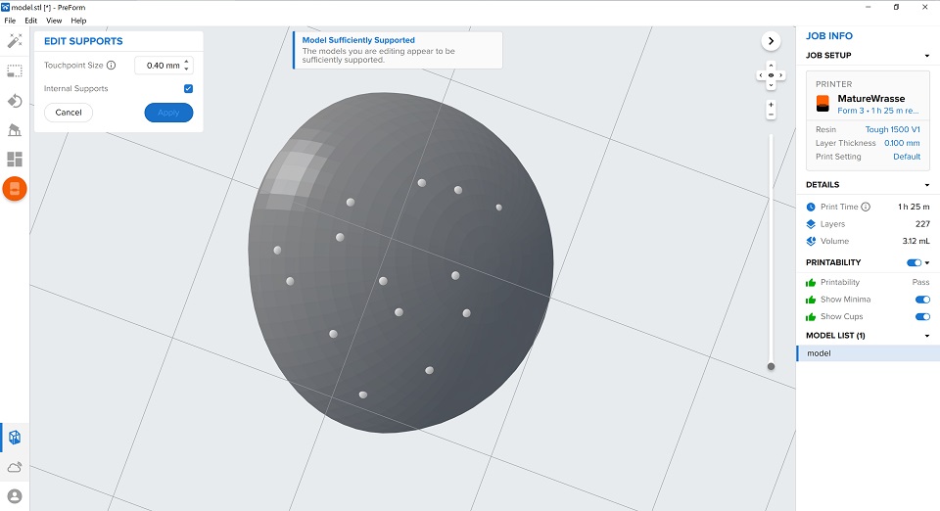Open the Edit menu
The width and height of the screenshot is (940, 511).
[31, 21]
